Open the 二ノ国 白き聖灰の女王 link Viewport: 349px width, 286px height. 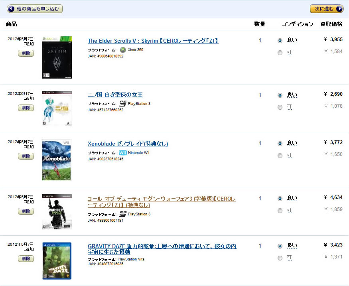click(x=115, y=95)
